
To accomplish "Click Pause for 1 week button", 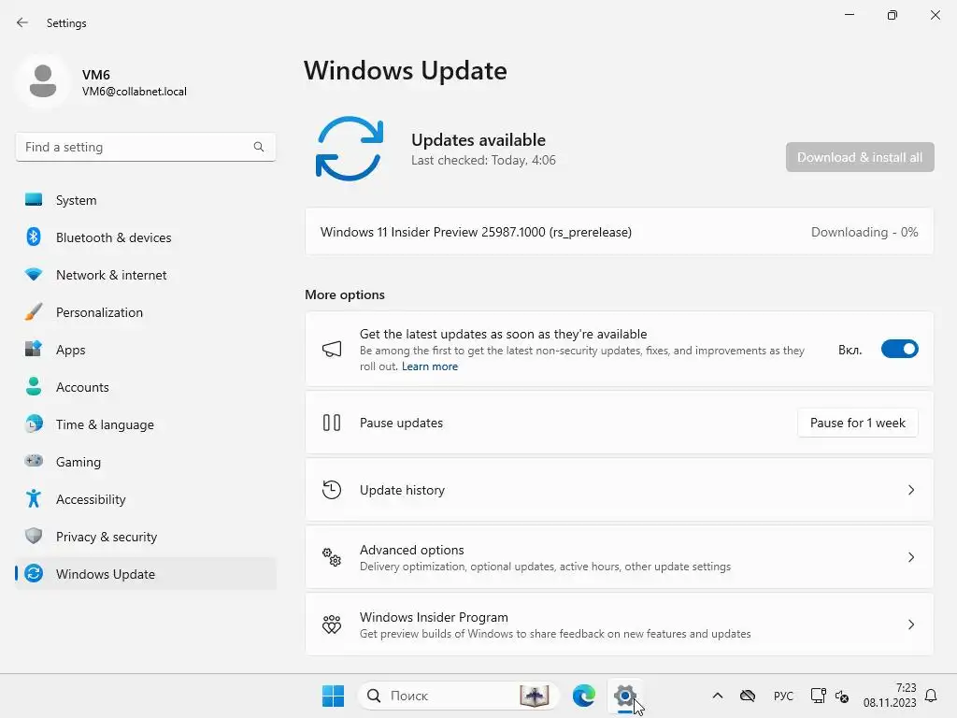I will pyautogui.click(x=858, y=423).
